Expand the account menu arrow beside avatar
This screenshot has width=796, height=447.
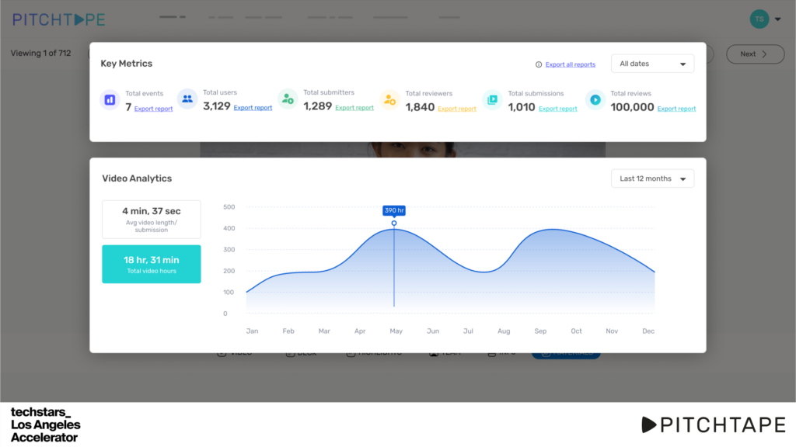point(778,20)
